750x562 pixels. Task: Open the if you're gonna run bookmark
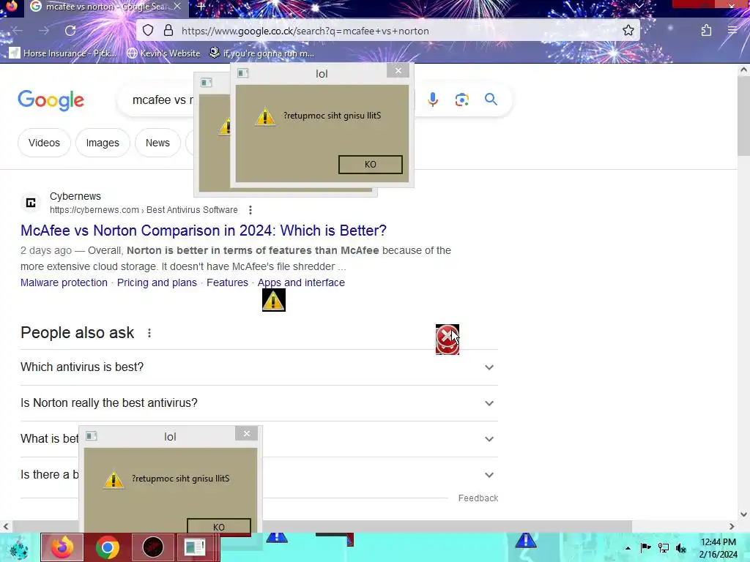click(261, 53)
